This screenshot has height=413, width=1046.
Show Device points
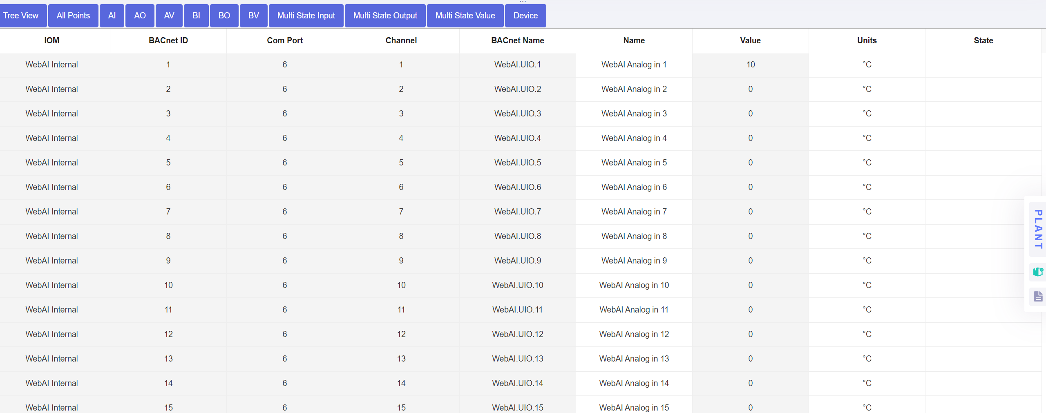click(525, 16)
